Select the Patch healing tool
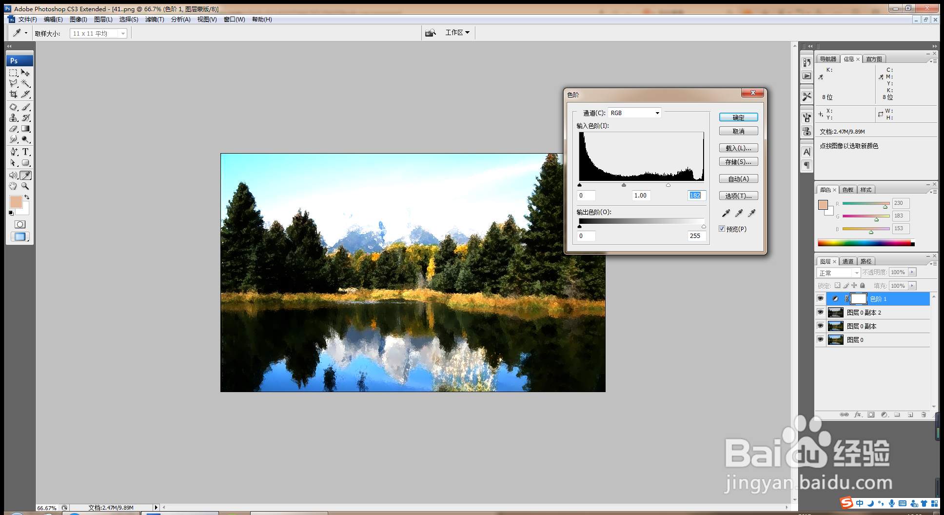The image size is (944, 515). click(x=13, y=107)
